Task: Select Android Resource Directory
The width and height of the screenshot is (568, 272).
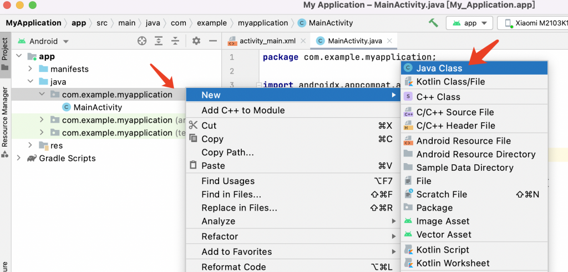Action: [x=474, y=154]
